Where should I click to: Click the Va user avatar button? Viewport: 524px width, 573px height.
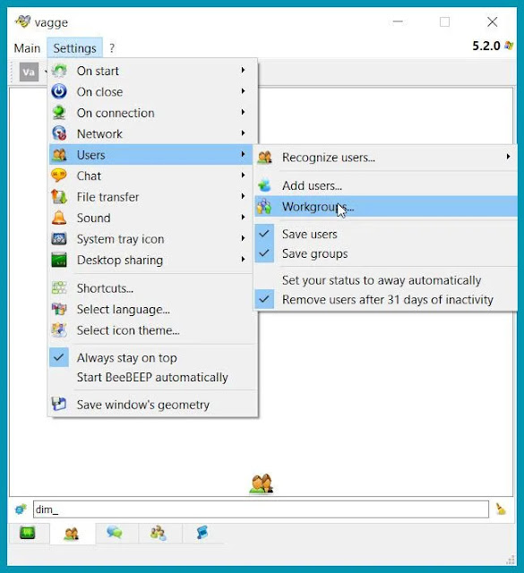(x=29, y=72)
